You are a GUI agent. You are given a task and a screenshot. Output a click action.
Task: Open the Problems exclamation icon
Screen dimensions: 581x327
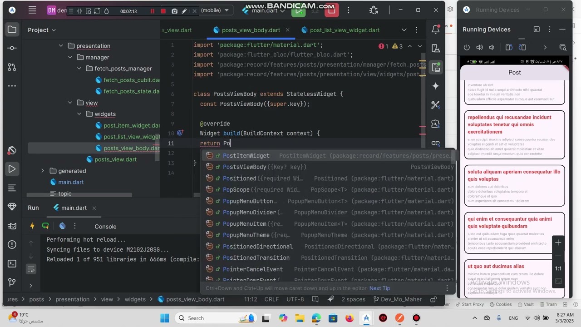(x=12, y=244)
